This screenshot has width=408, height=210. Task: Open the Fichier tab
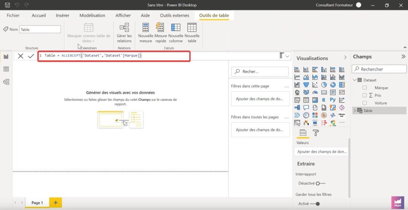point(13,15)
